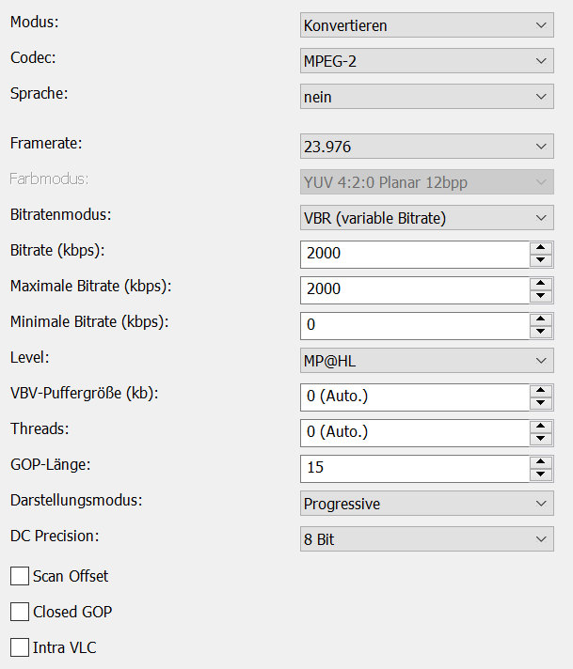This screenshot has width=573, height=669.
Task: Decrease Bitrate (kbps) with down arrow
Action: [541, 260]
